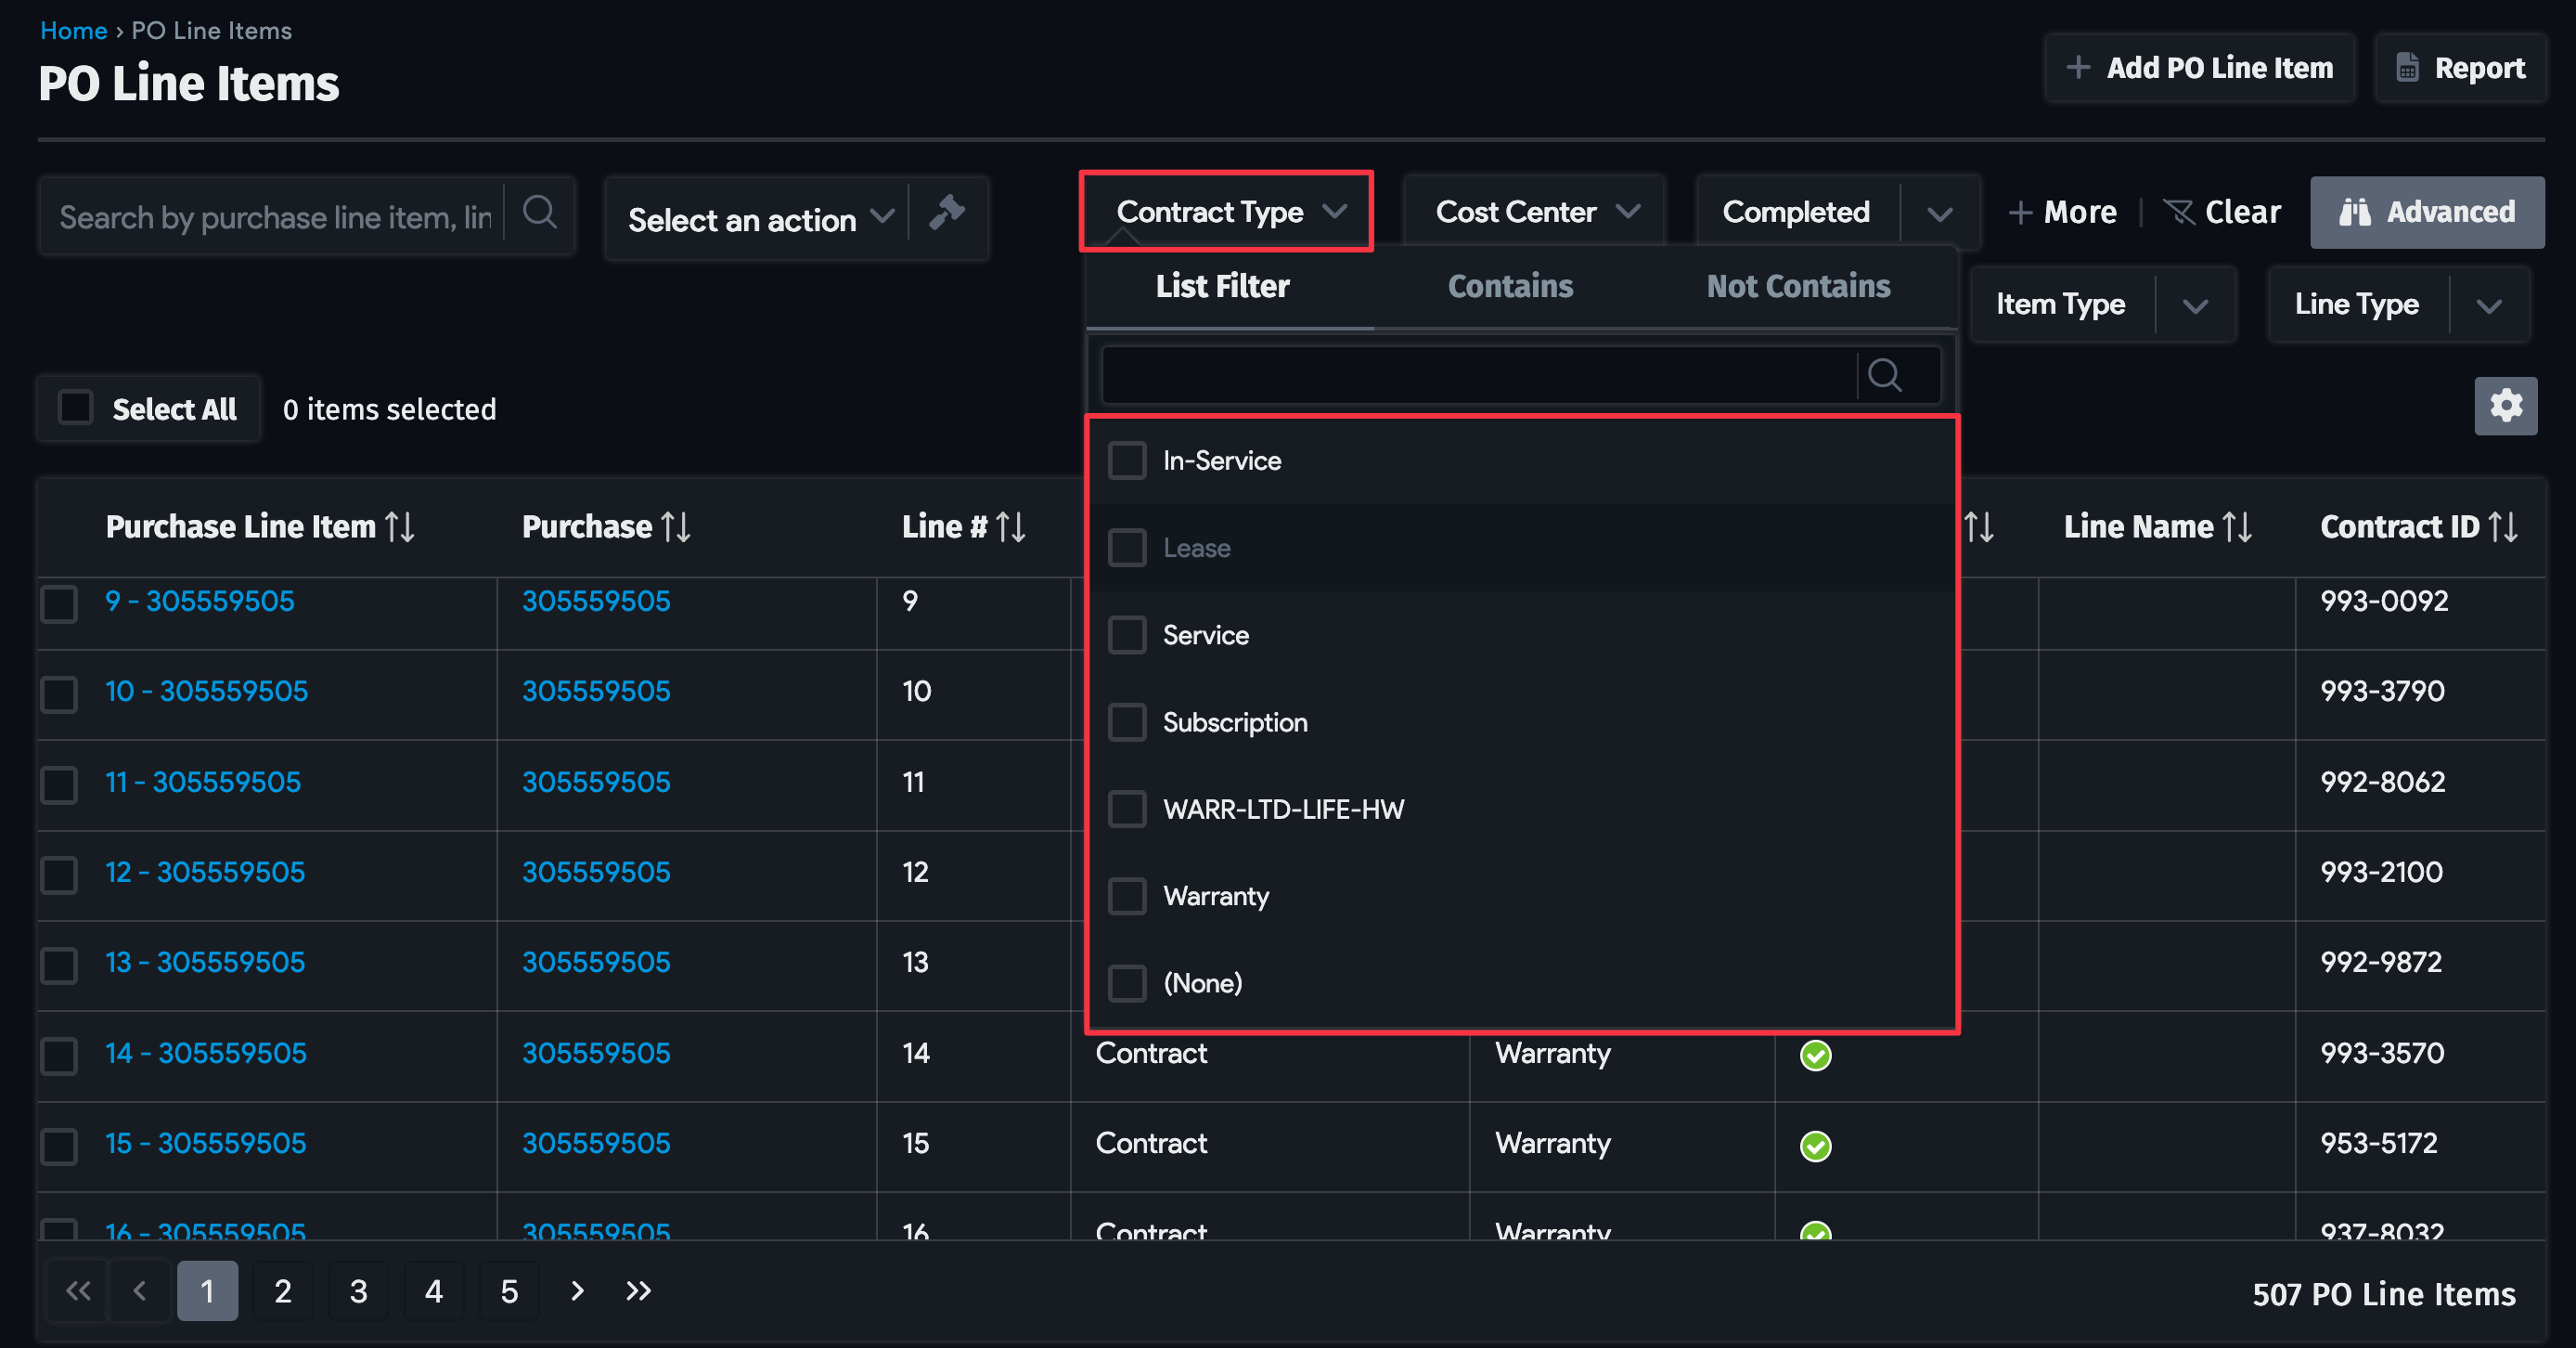Image resolution: width=2576 pixels, height=1348 pixels.
Task: Click the Clear filters icon
Action: click(2180, 211)
